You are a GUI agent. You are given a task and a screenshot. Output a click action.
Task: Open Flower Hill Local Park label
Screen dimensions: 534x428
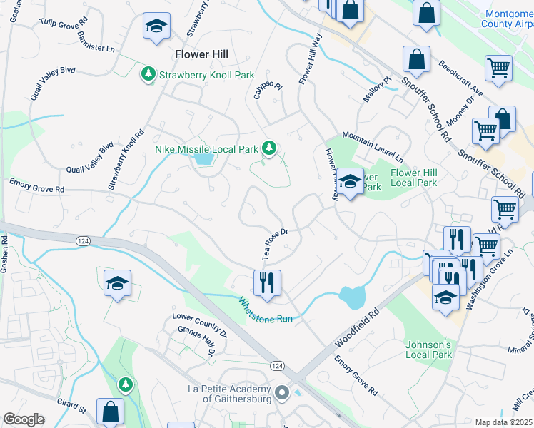point(414,178)
